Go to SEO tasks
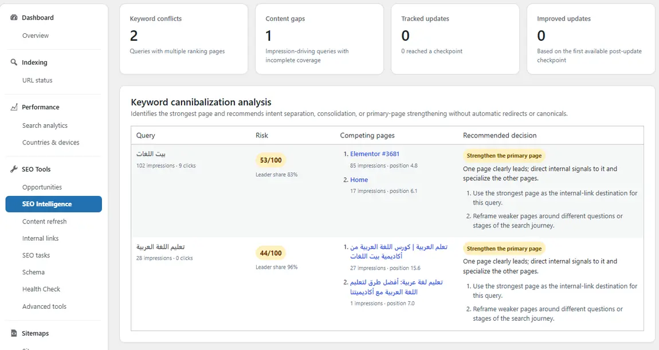The image size is (659, 350). [x=36, y=255]
